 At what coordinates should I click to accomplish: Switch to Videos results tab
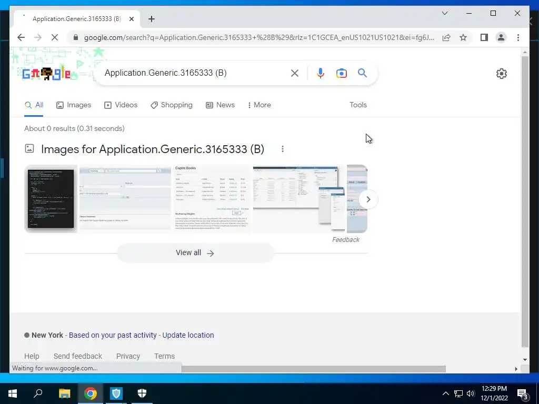pos(121,105)
